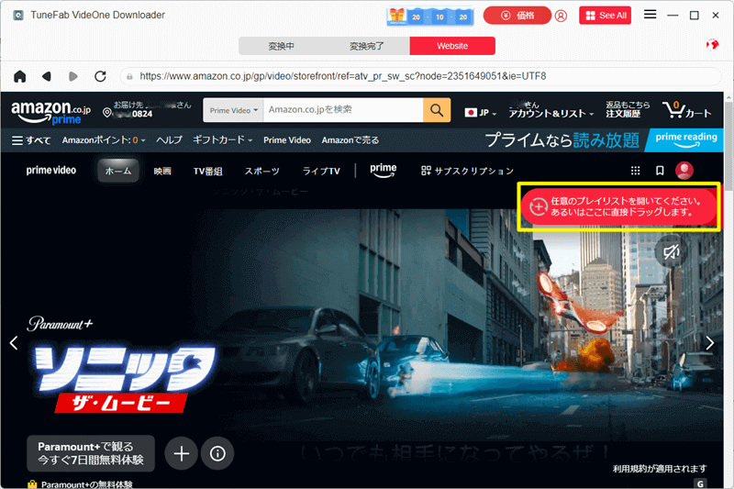
Task: Open the hamburger menu in title bar
Action: [x=650, y=15]
